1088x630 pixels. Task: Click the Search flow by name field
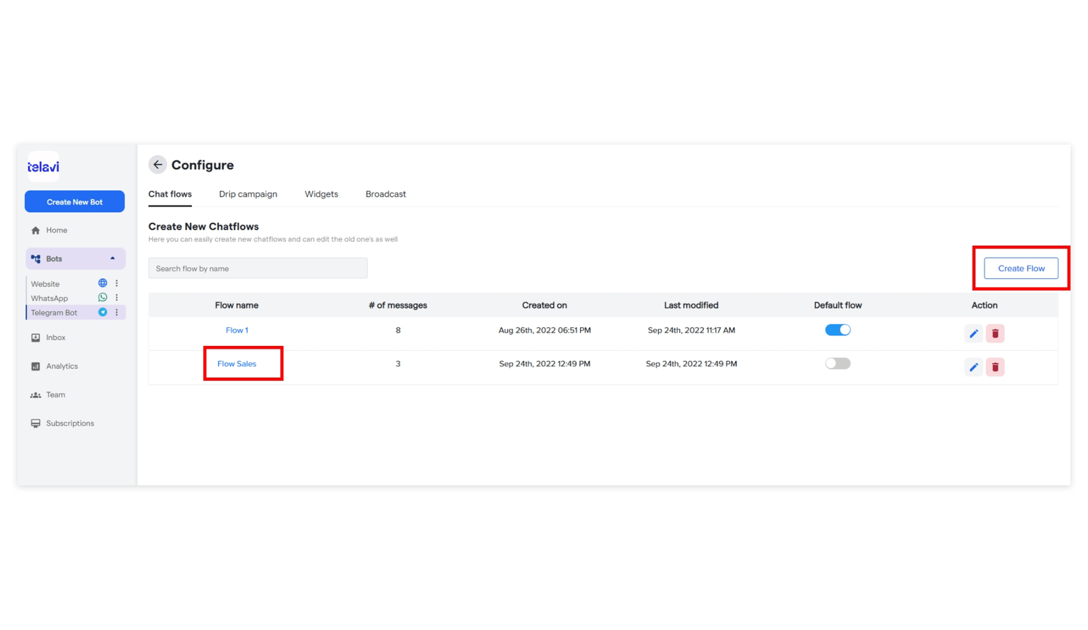coord(258,268)
